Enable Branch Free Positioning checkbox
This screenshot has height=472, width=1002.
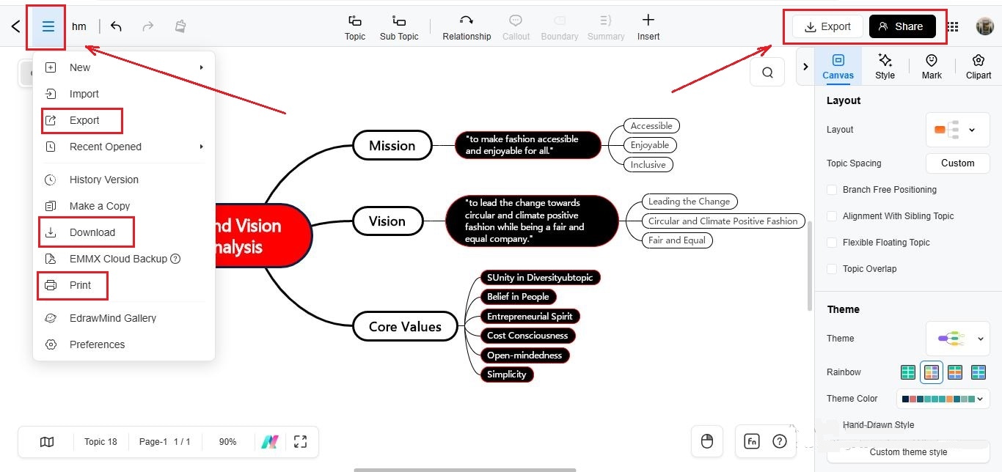coord(832,190)
